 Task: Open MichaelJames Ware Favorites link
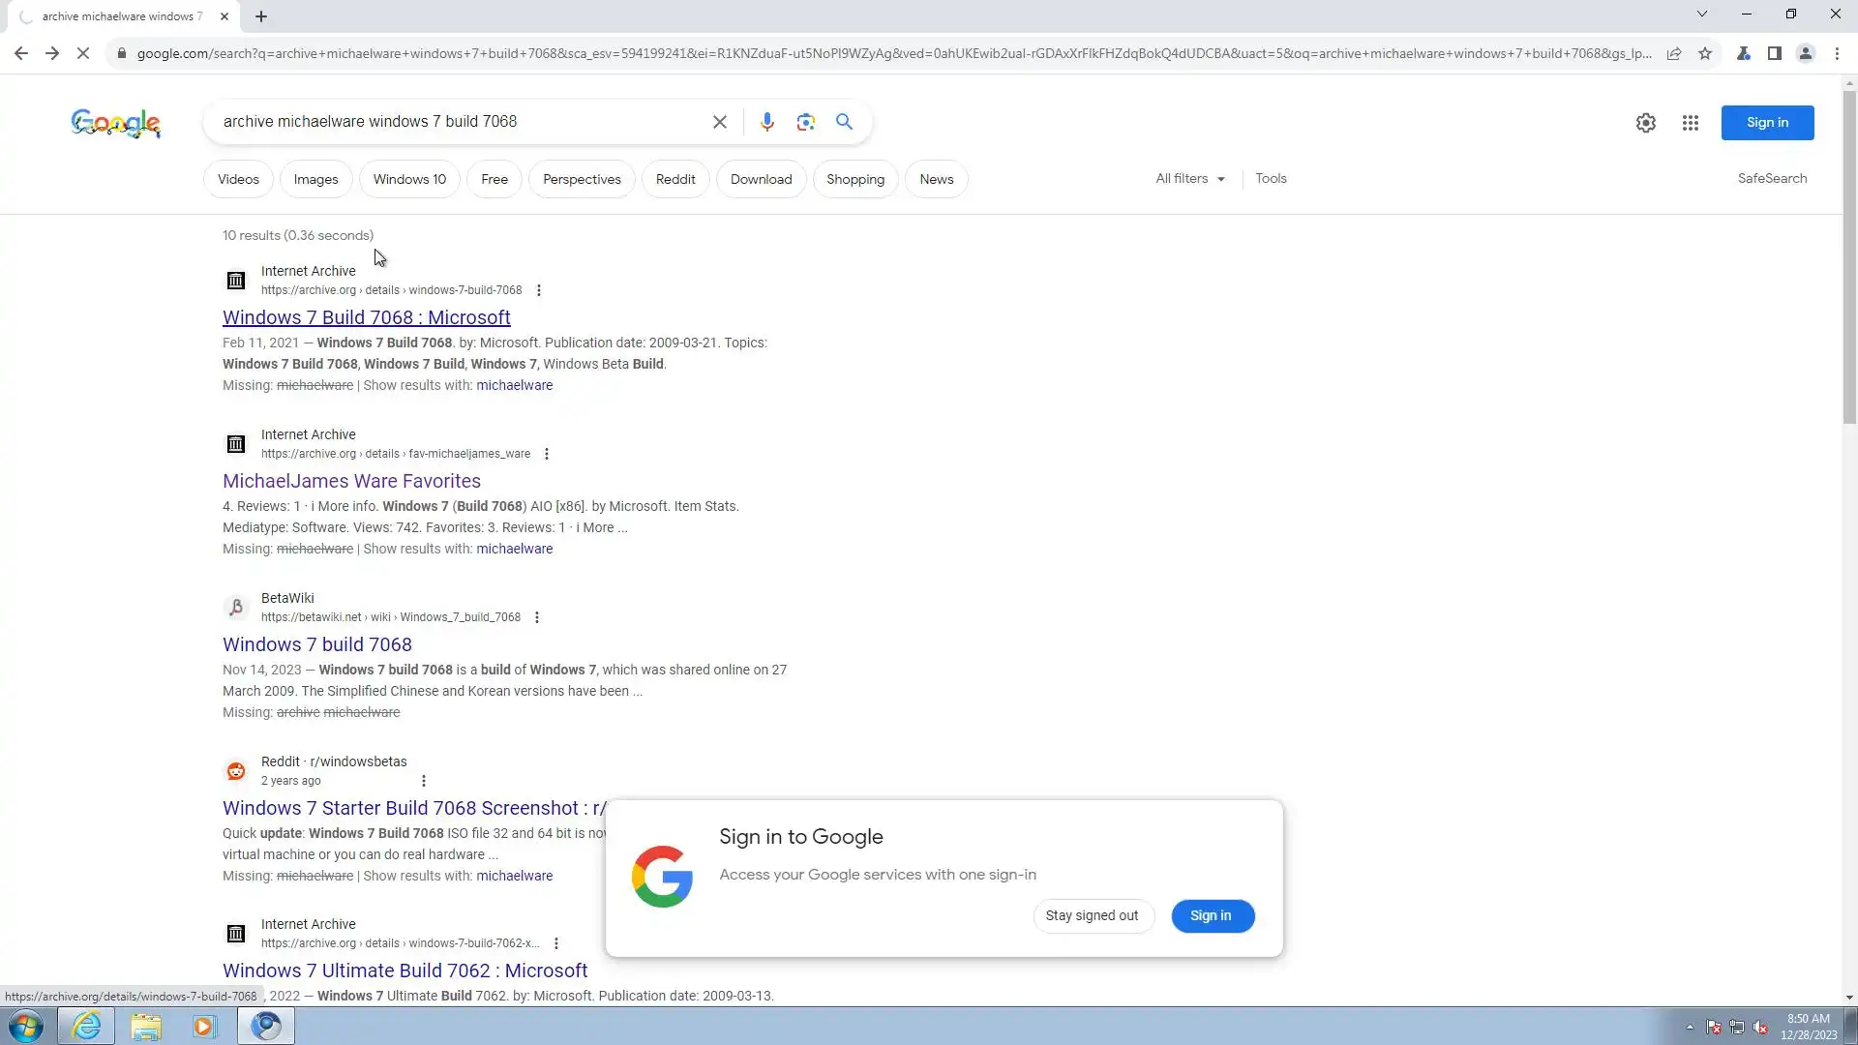point(351,481)
